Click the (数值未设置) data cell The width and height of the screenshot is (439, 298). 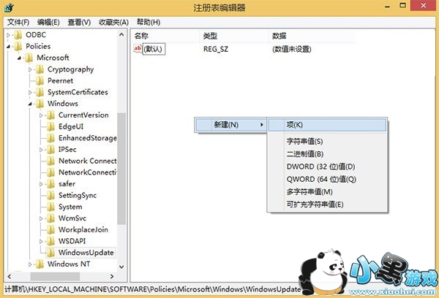point(292,49)
